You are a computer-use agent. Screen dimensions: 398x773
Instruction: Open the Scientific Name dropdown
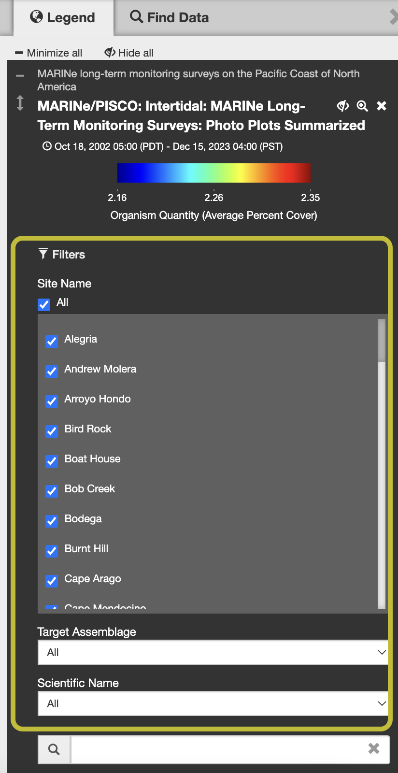click(213, 703)
